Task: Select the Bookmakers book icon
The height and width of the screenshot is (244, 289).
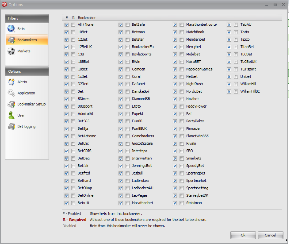Action: [x=11, y=40]
